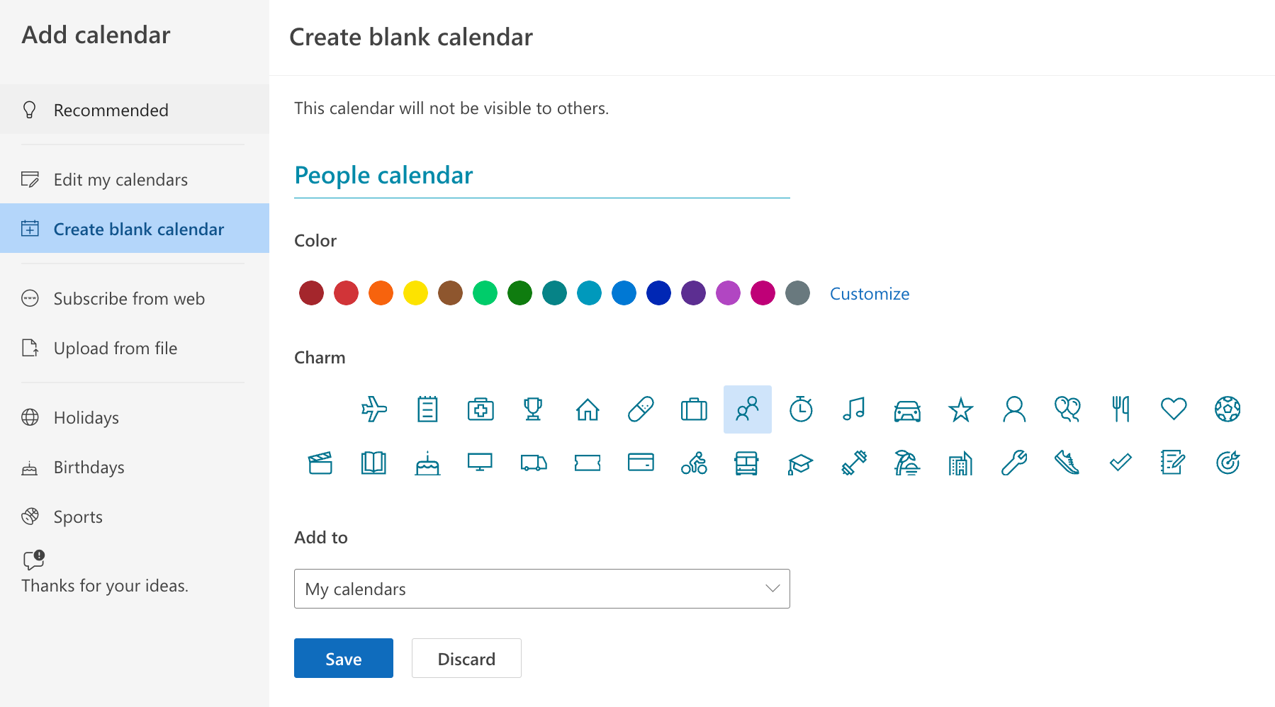The image size is (1275, 707).
Task: Open Edit my calendars section
Action: pyautogui.click(x=120, y=180)
